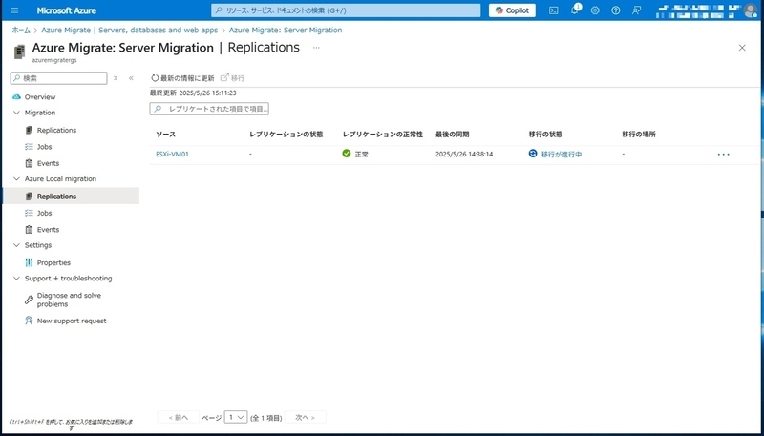The height and width of the screenshot is (436, 764).
Task: Open New support request
Action: (x=71, y=321)
